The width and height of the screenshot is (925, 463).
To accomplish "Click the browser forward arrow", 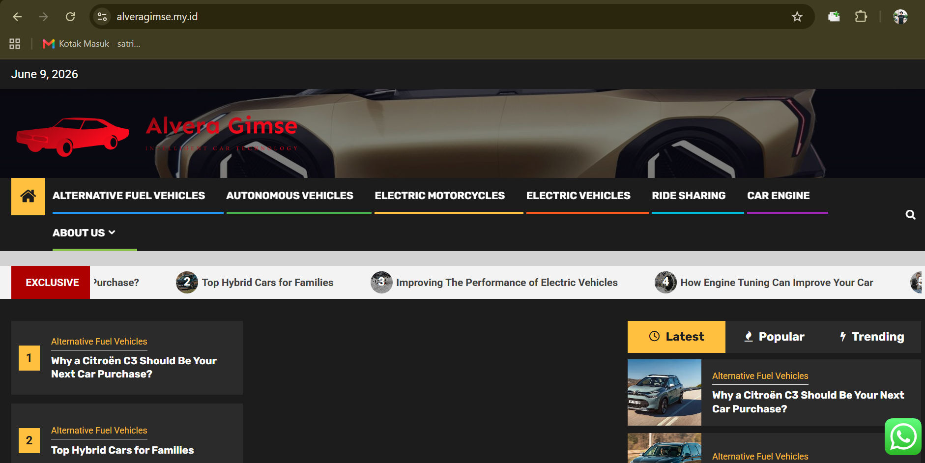I will [44, 17].
